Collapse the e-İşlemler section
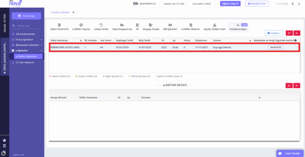Image resolution: width=305 pixels, height=157 pixels. [x=27, y=50]
